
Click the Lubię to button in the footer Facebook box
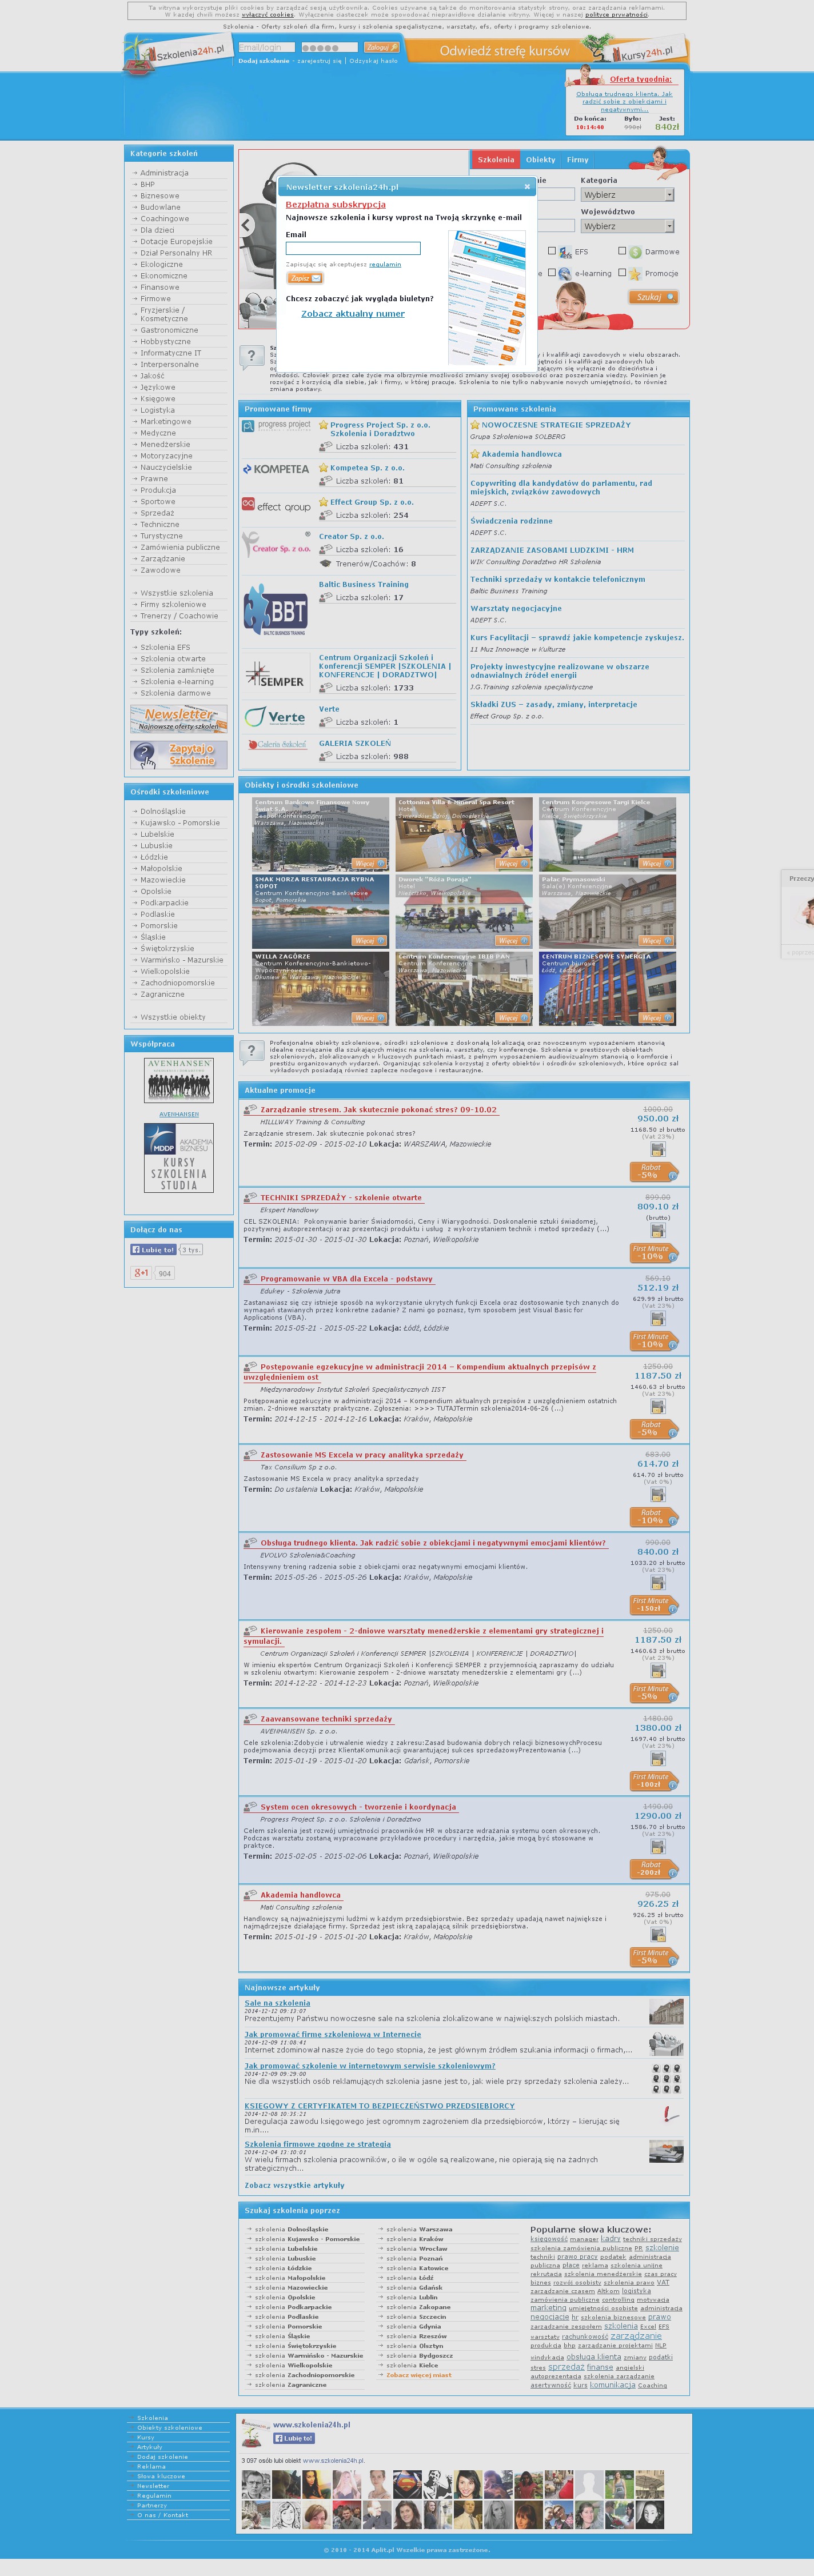click(x=294, y=2438)
